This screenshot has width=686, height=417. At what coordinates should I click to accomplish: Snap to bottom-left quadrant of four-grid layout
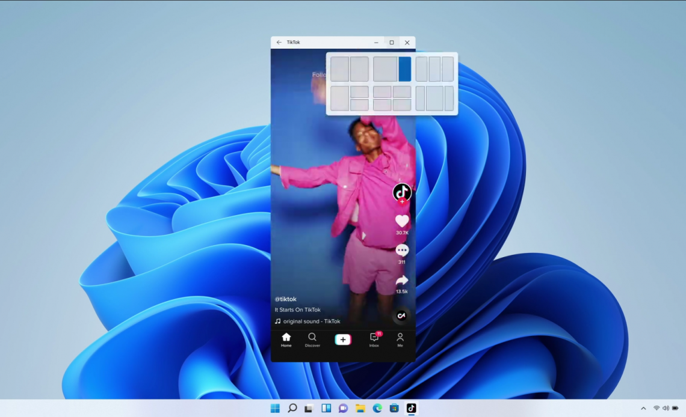tap(382, 105)
